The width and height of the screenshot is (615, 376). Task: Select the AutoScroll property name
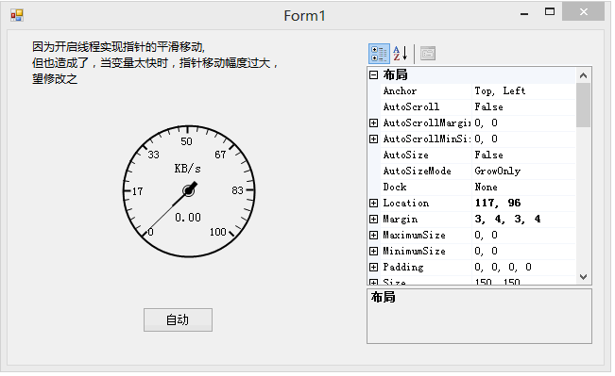point(411,107)
